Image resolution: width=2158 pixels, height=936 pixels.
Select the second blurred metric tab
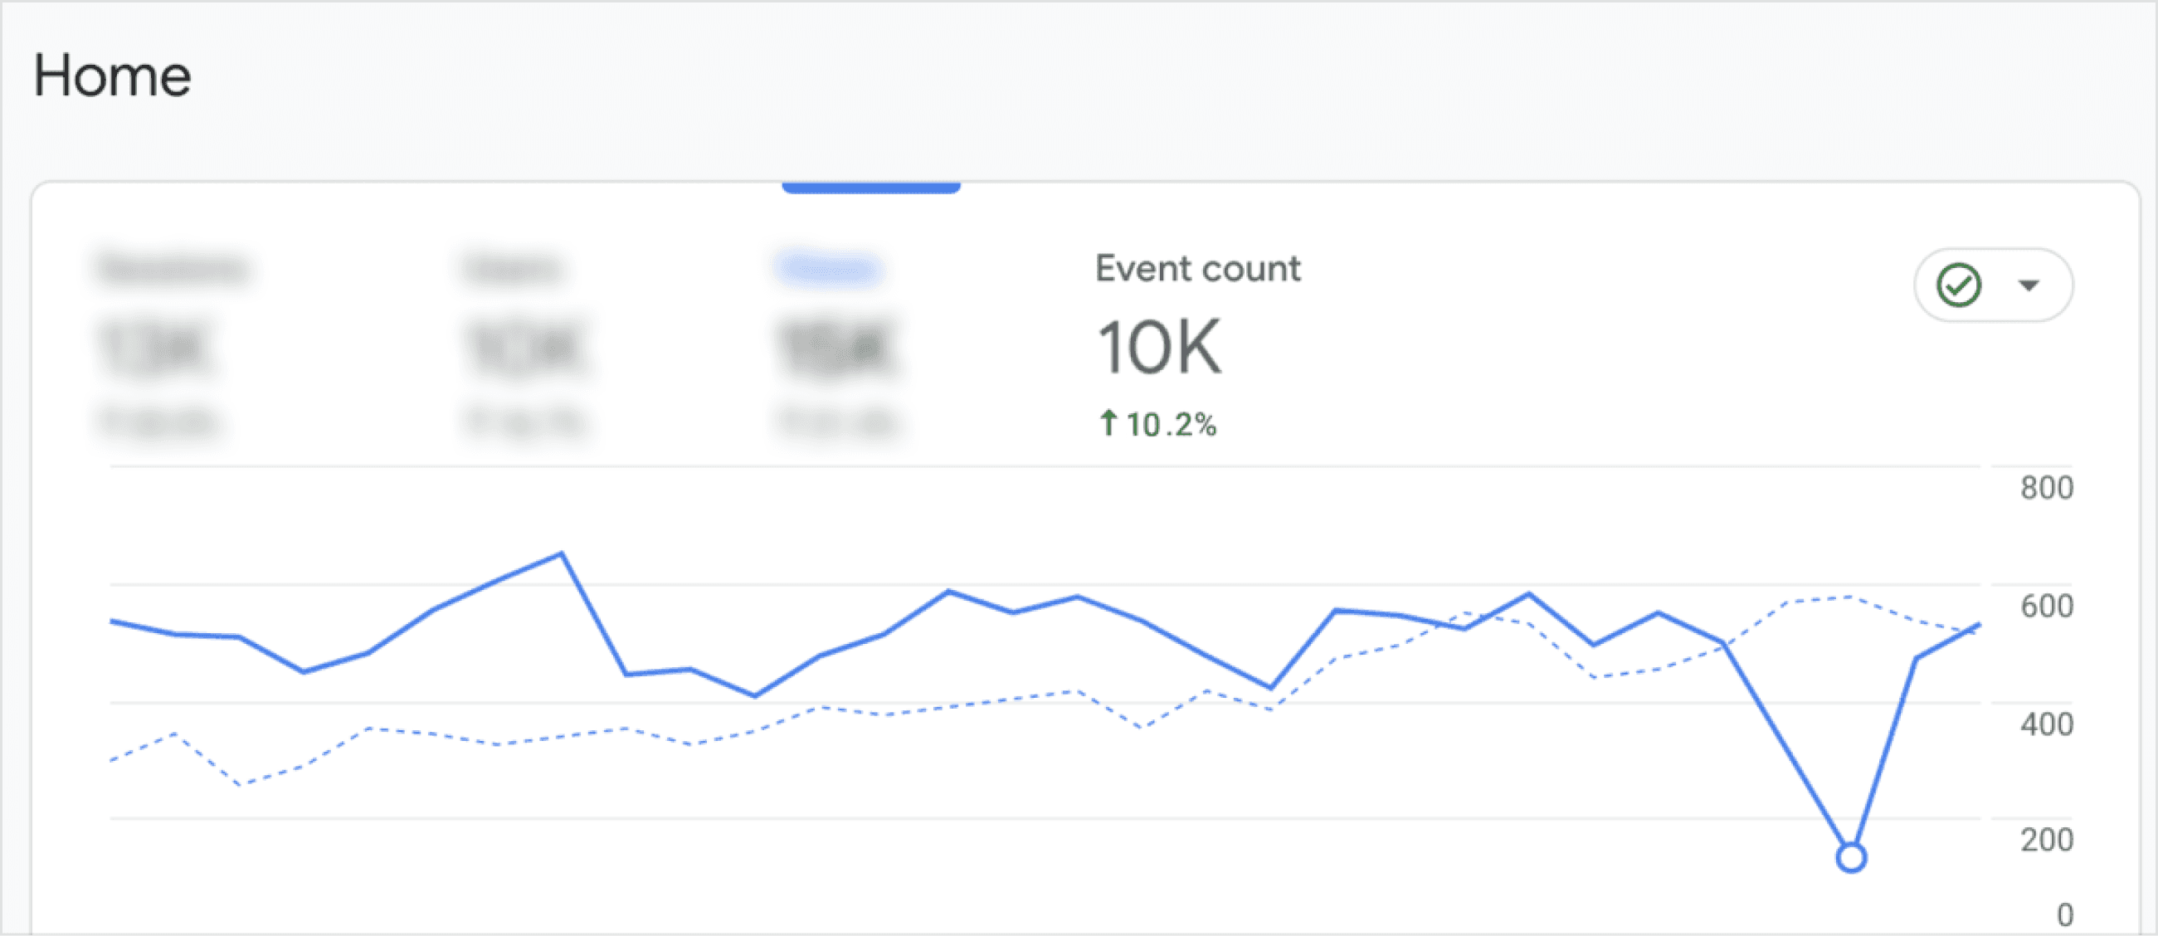(512, 269)
